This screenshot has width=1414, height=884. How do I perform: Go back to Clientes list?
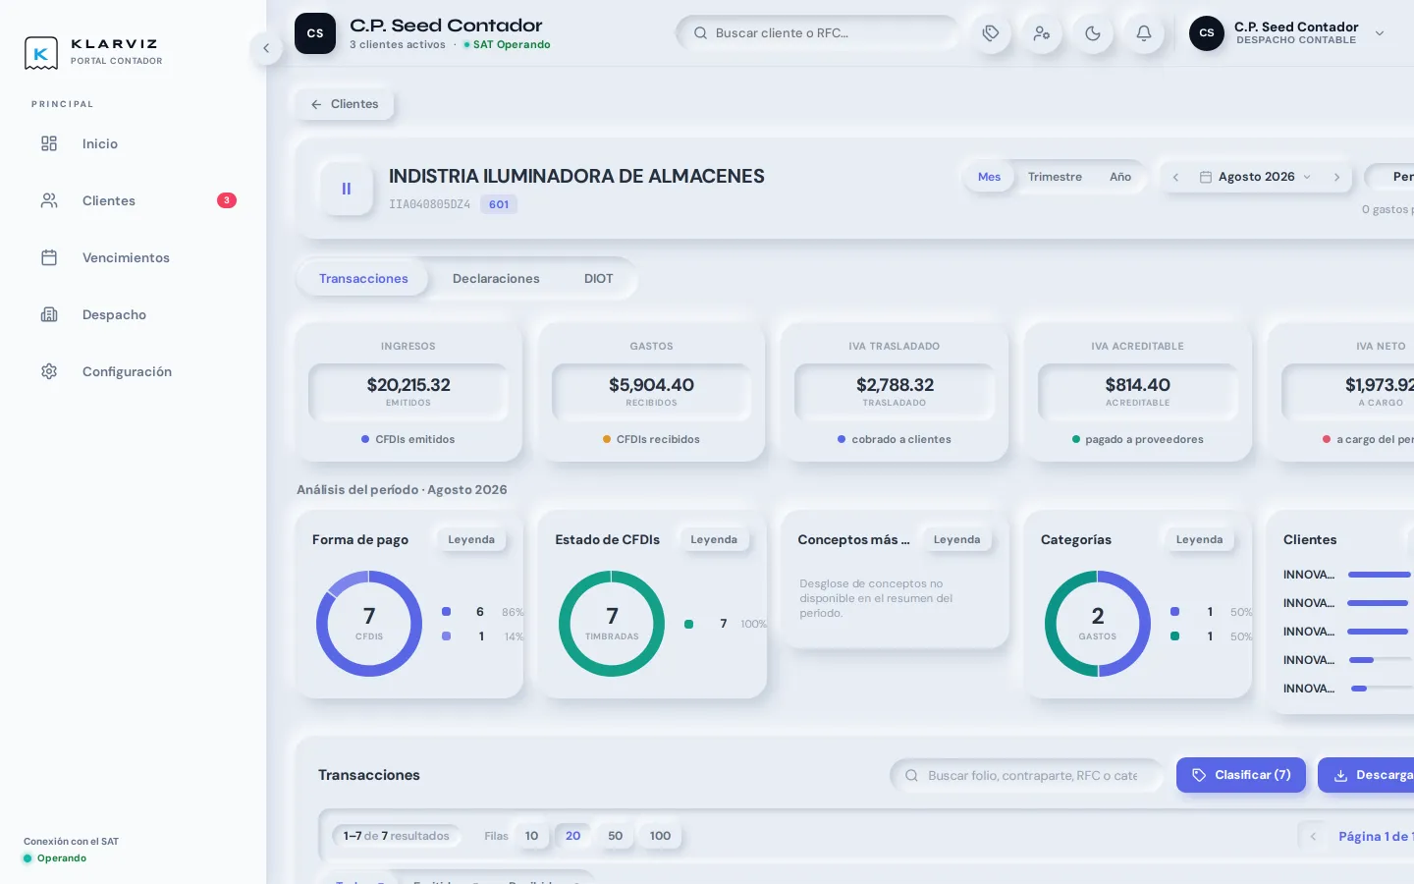345,104
